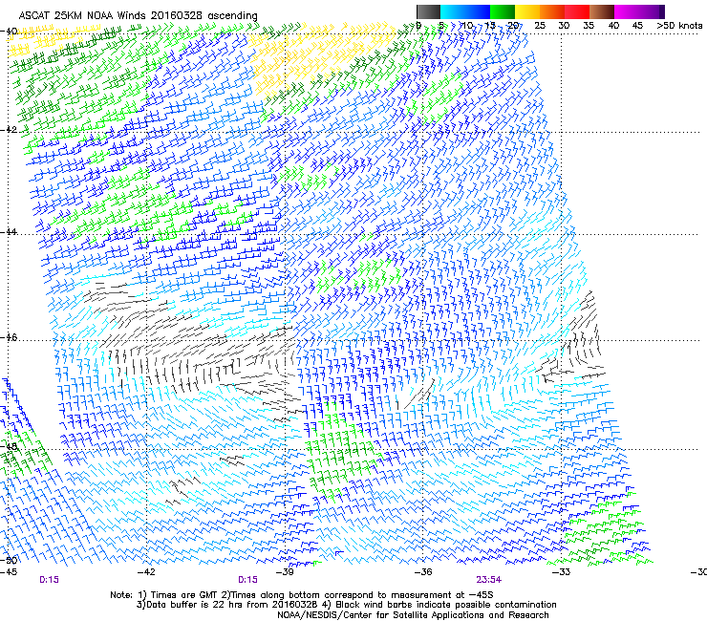707x621 pixels.
Task: Click the '23:54' swath time label
Action: (x=489, y=580)
